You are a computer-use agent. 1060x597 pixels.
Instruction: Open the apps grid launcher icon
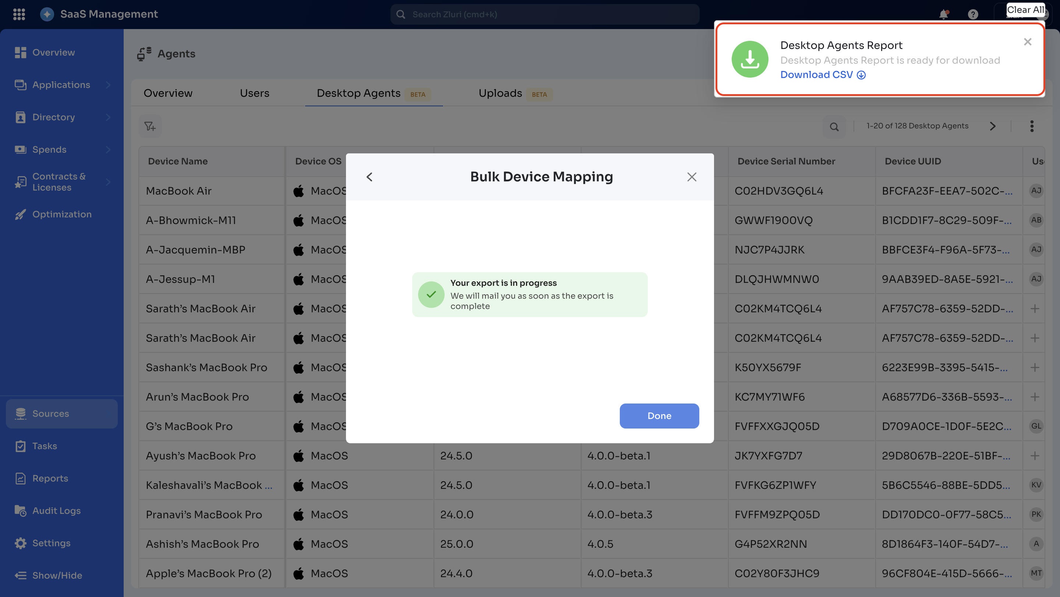(x=19, y=14)
